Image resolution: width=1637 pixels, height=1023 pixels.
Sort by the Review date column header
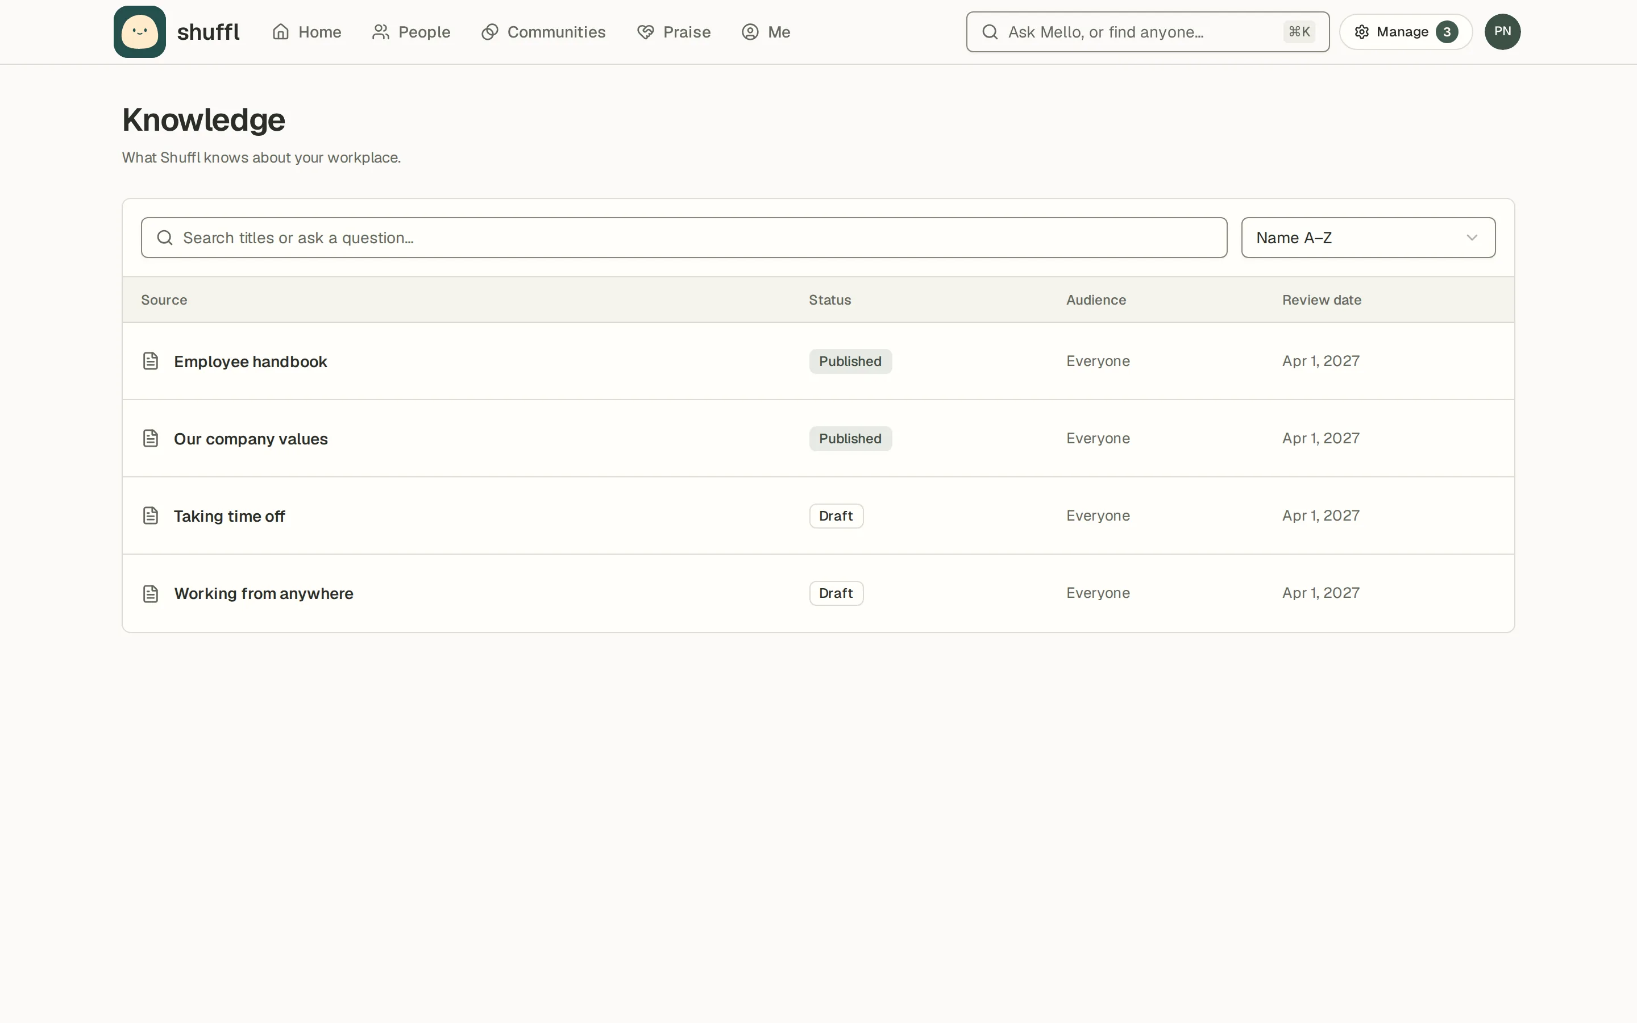(1321, 300)
